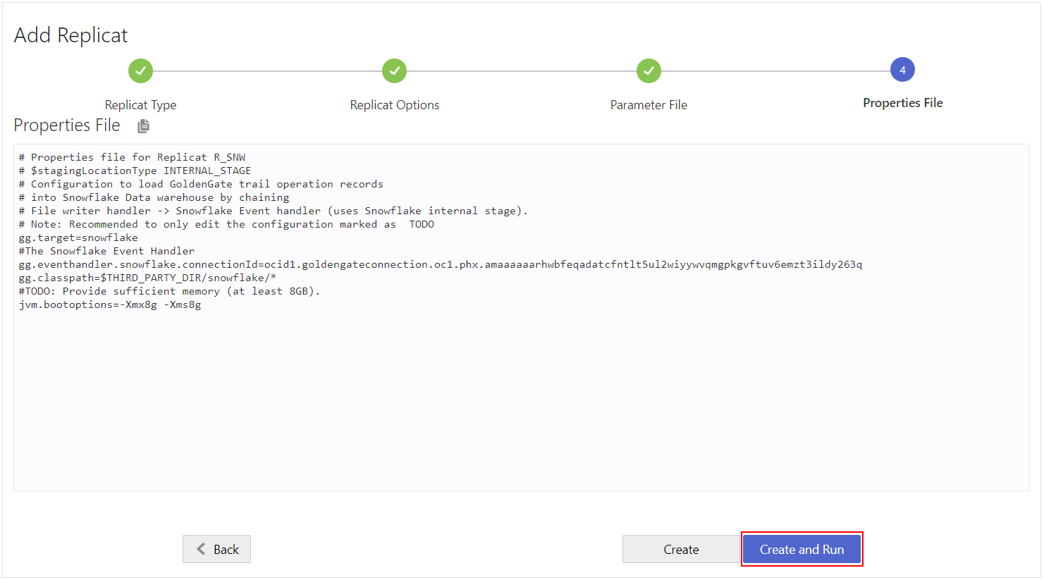The width and height of the screenshot is (1044, 580).
Task: Click the Replicat Options green checkmark
Action: point(394,70)
